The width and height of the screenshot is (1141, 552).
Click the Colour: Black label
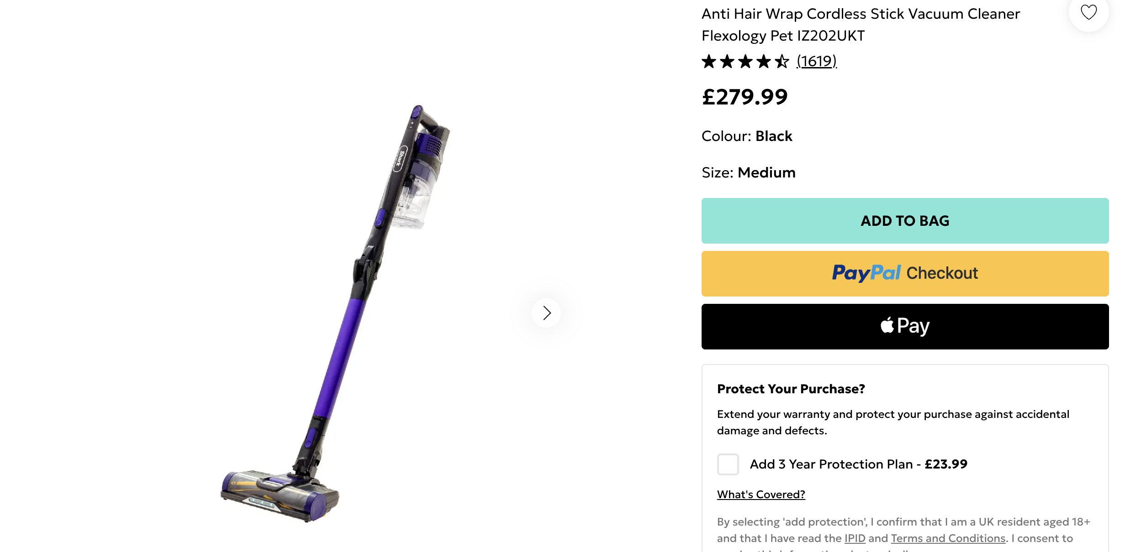747,136
